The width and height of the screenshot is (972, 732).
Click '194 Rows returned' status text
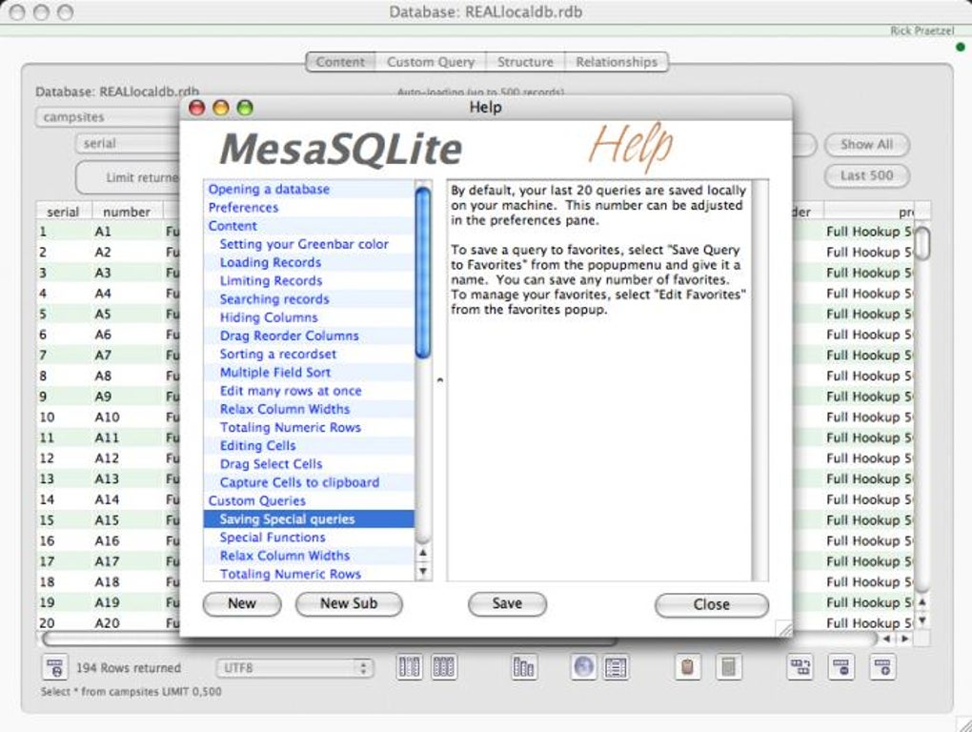[x=129, y=668]
